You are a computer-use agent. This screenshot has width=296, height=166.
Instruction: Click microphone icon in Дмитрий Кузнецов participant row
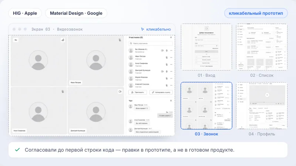coord(167,71)
